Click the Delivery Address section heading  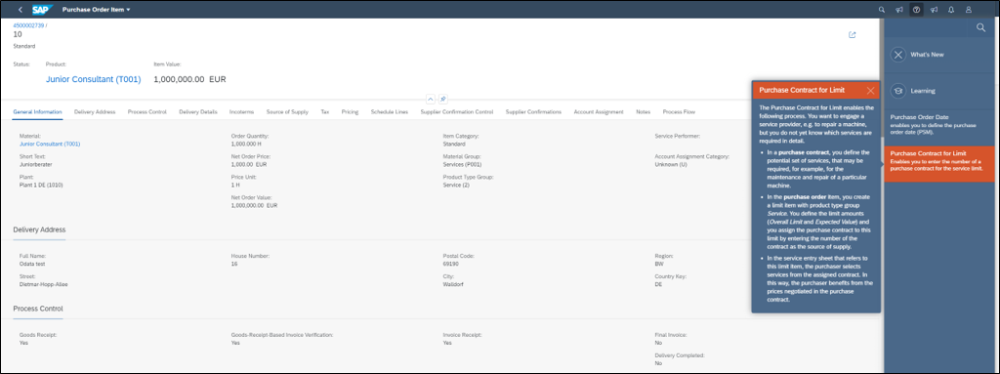pyautogui.click(x=39, y=229)
